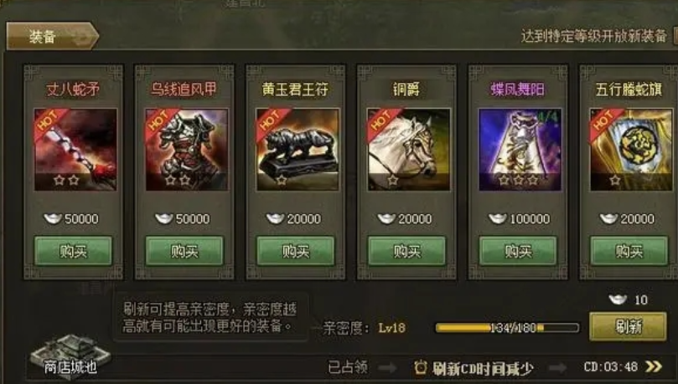Click the 亲密度 134/180 progress bar
This screenshot has width=678, height=384.
pyautogui.click(x=507, y=328)
